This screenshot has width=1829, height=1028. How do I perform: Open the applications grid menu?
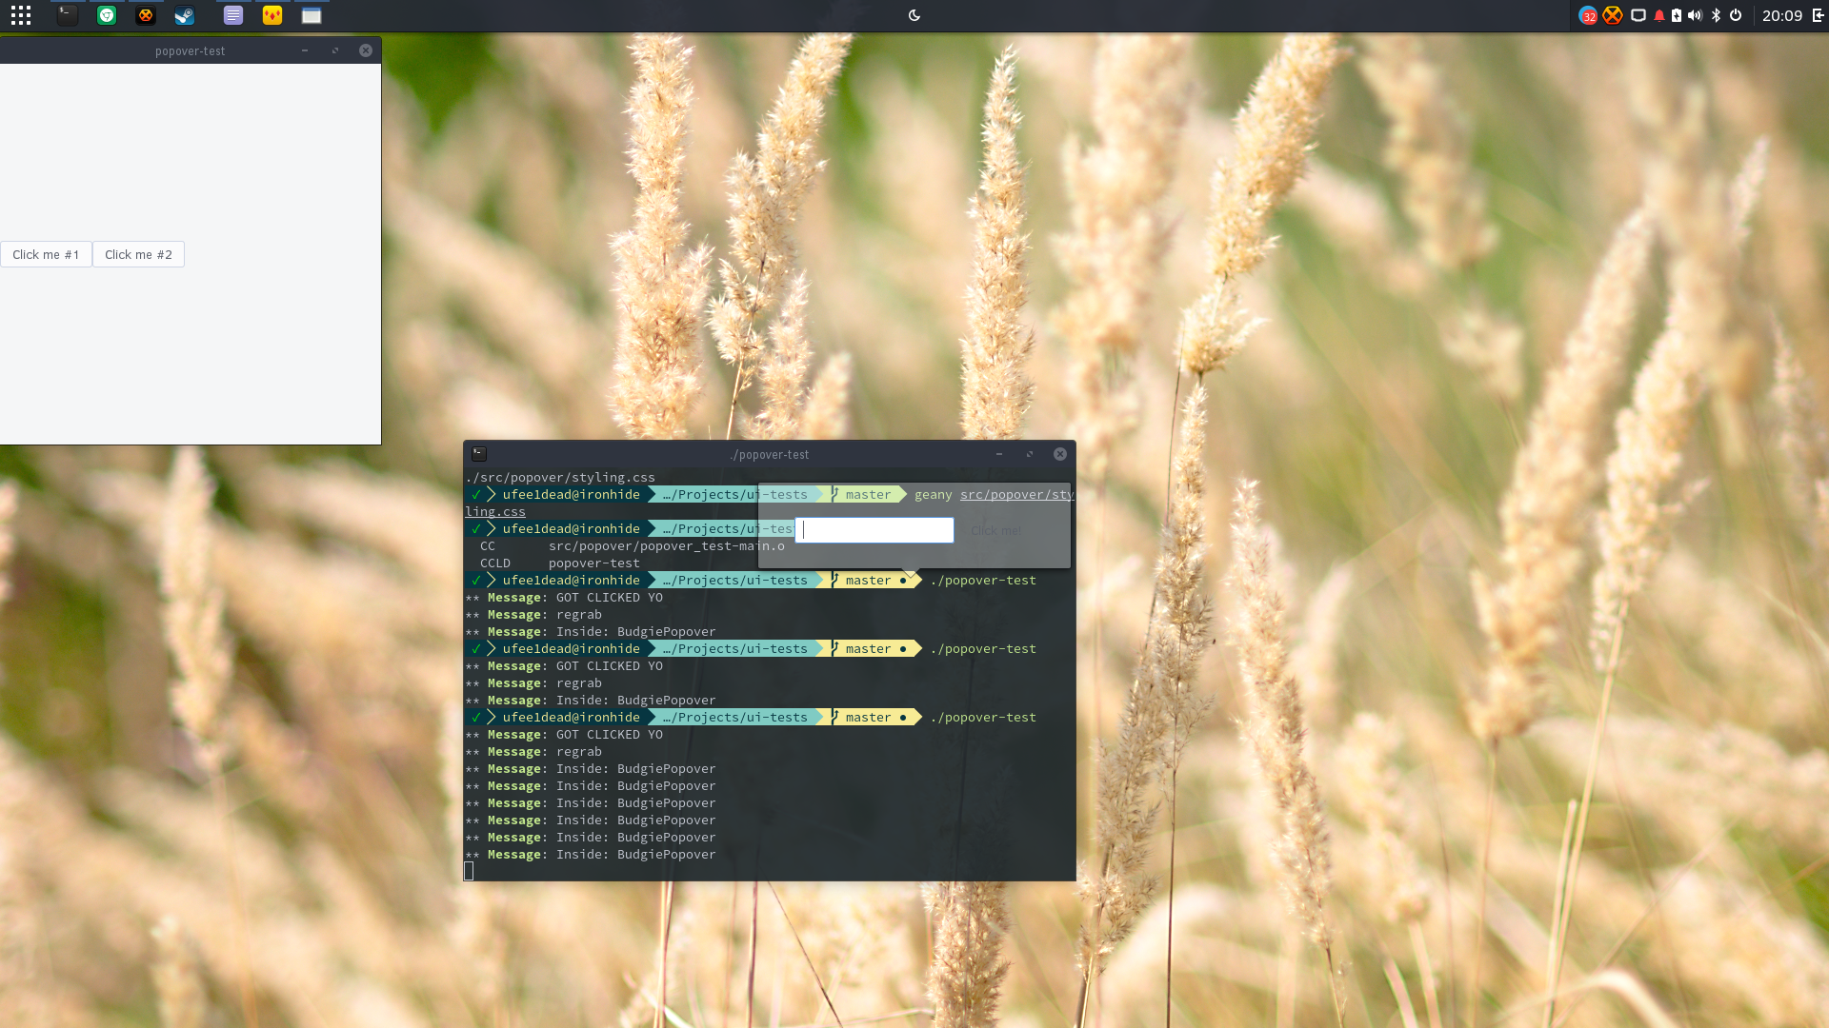click(x=21, y=15)
